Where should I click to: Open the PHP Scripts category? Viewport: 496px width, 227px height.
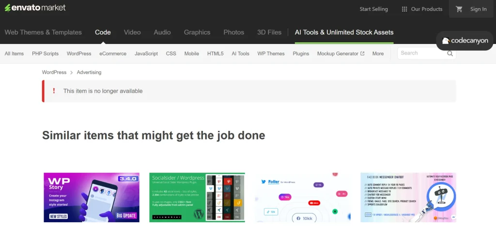[45, 54]
